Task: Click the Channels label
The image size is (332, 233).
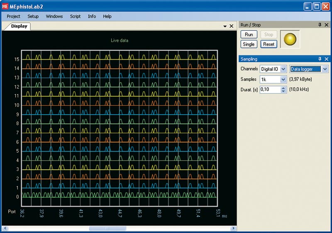Action: tap(249, 69)
